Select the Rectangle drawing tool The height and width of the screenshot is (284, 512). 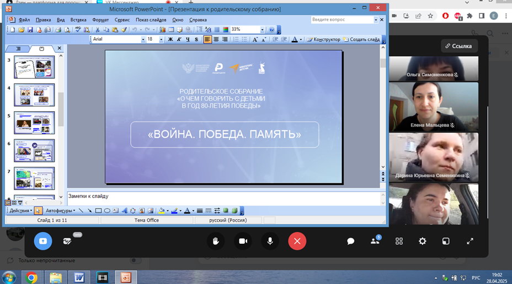point(98,211)
